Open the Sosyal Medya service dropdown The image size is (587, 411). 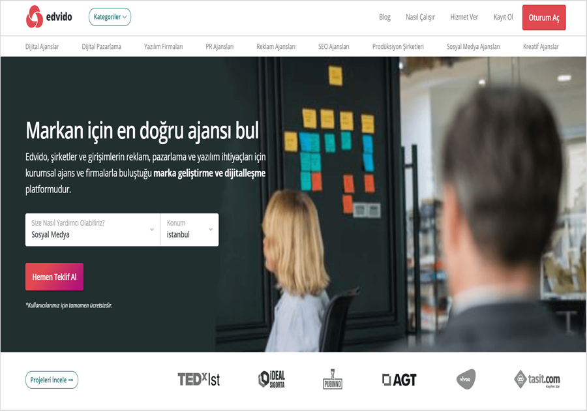point(93,230)
